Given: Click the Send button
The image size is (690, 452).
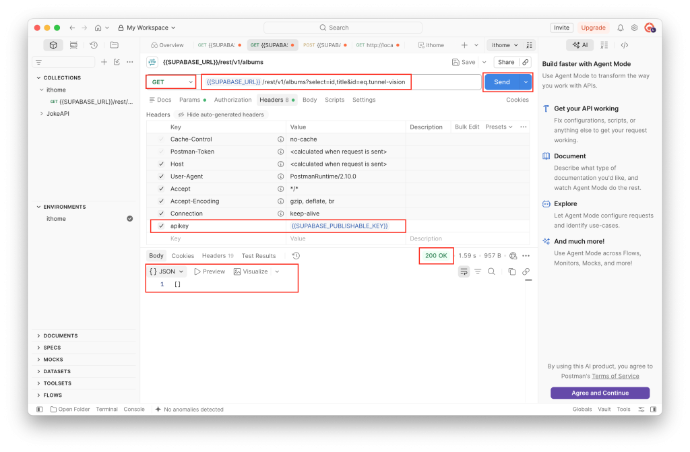Looking at the screenshot, I should coord(501,82).
